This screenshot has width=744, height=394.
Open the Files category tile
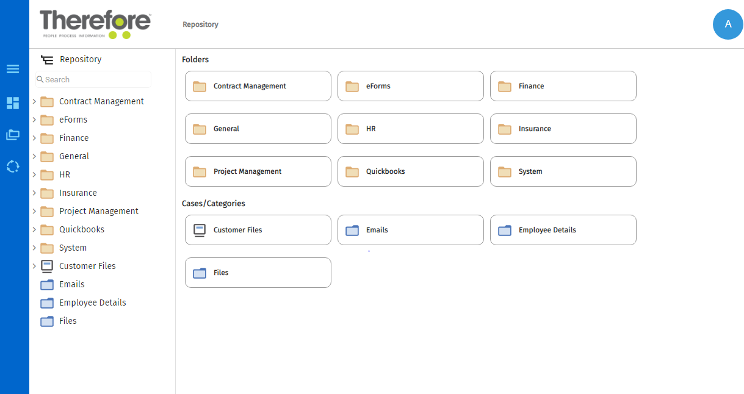[258, 273]
